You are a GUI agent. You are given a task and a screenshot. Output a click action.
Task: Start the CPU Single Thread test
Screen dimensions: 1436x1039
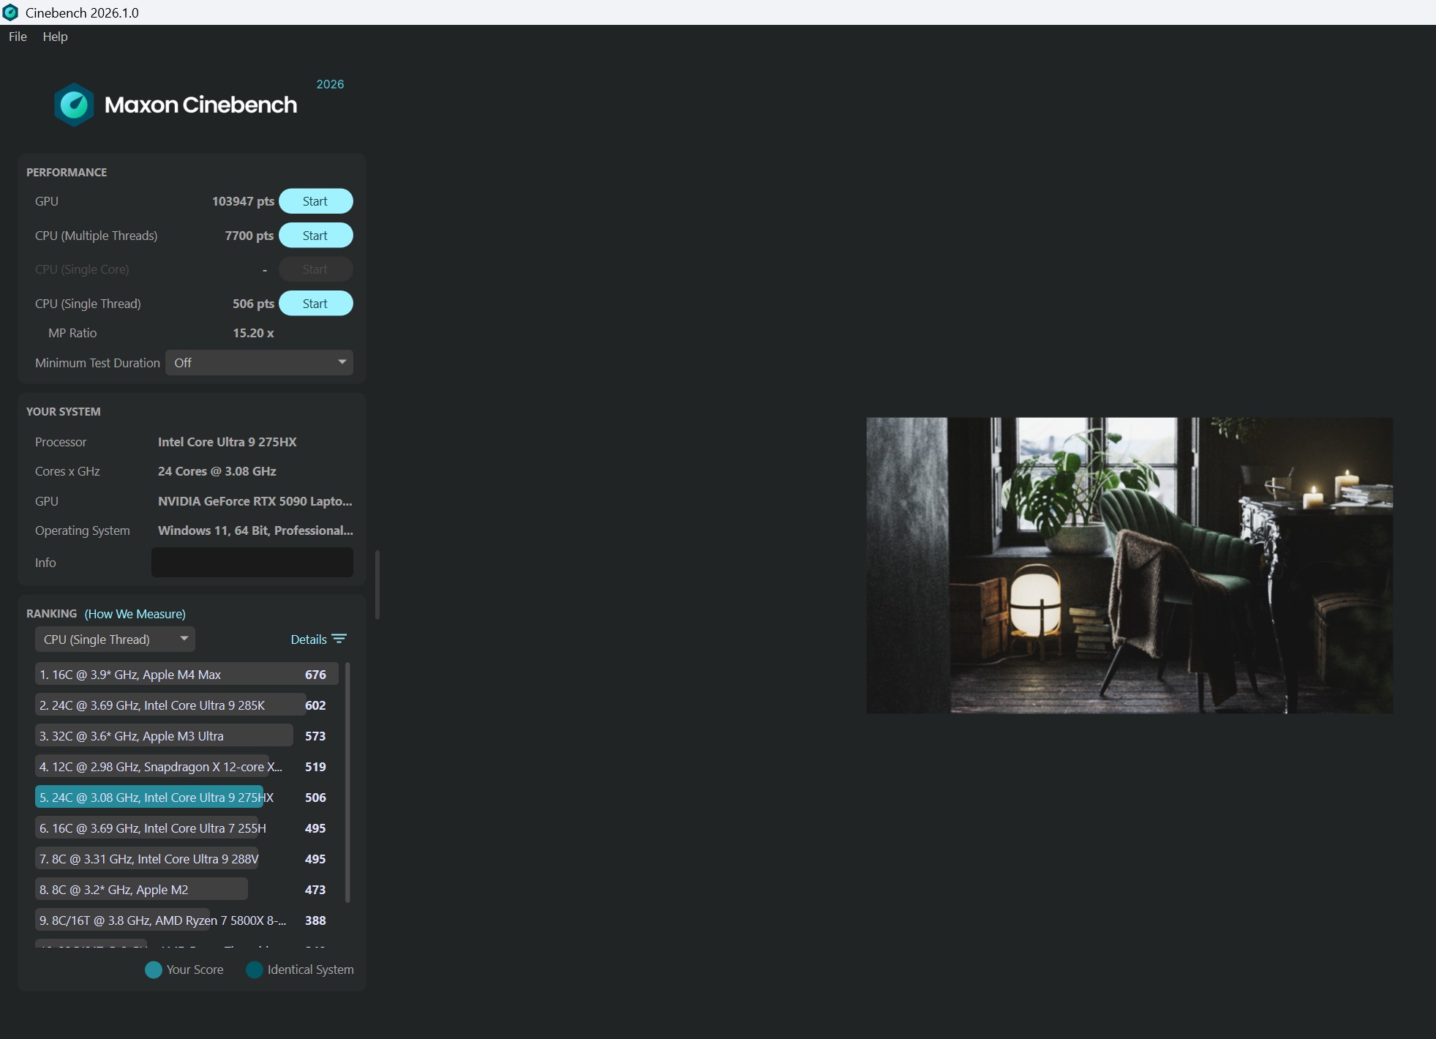[x=315, y=304]
